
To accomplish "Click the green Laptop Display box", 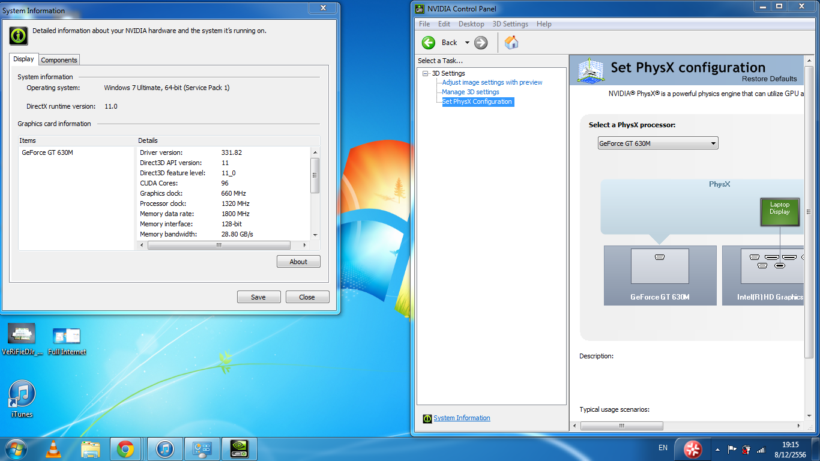I will (780, 212).
